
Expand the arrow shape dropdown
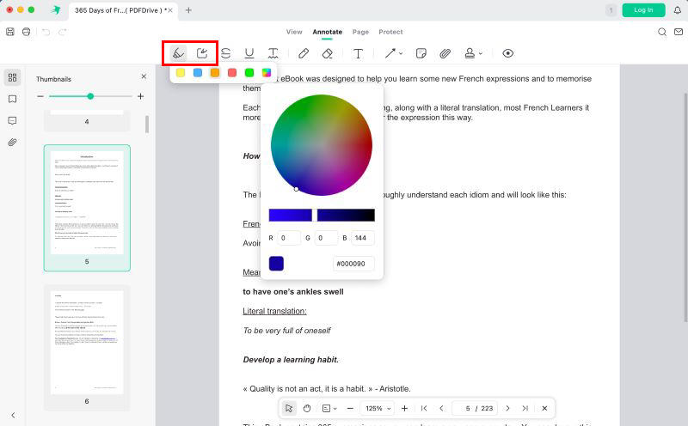pyautogui.click(x=401, y=53)
